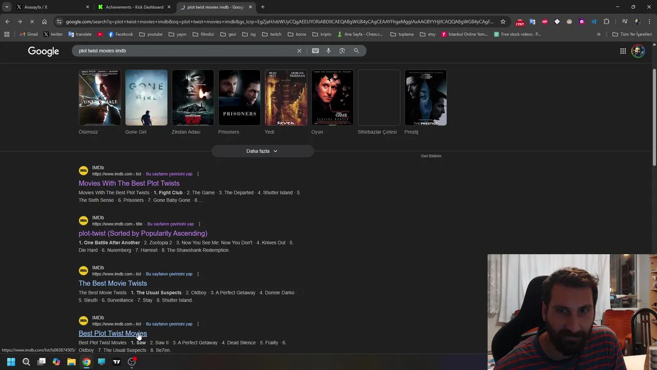The height and width of the screenshot is (370, 657).
Task: Stop loading the page
Action: click(x=32, y=22)
